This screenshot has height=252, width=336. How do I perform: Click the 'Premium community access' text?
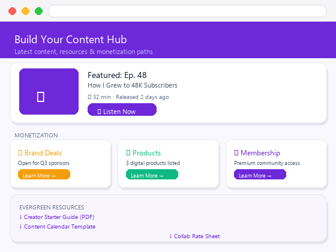[x=267, y=163]
